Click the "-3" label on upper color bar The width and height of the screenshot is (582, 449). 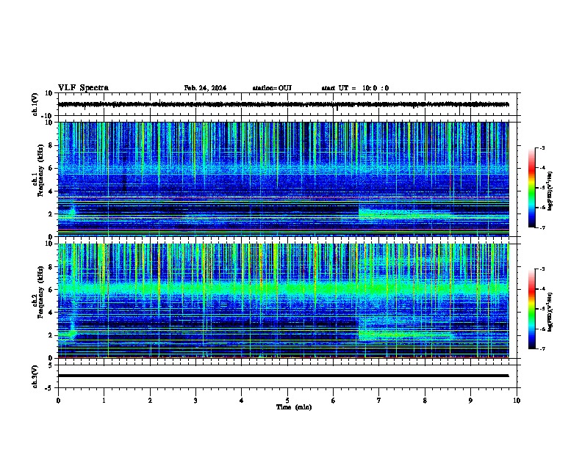(x=542, y=147)
